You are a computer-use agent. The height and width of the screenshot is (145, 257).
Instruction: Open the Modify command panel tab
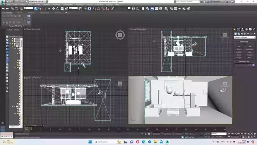click(239, 29)
